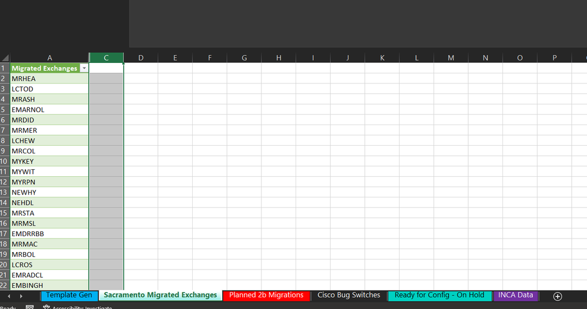587x309 pixels.
Task: Select cell containing LCROS
Action: point(49,264)
